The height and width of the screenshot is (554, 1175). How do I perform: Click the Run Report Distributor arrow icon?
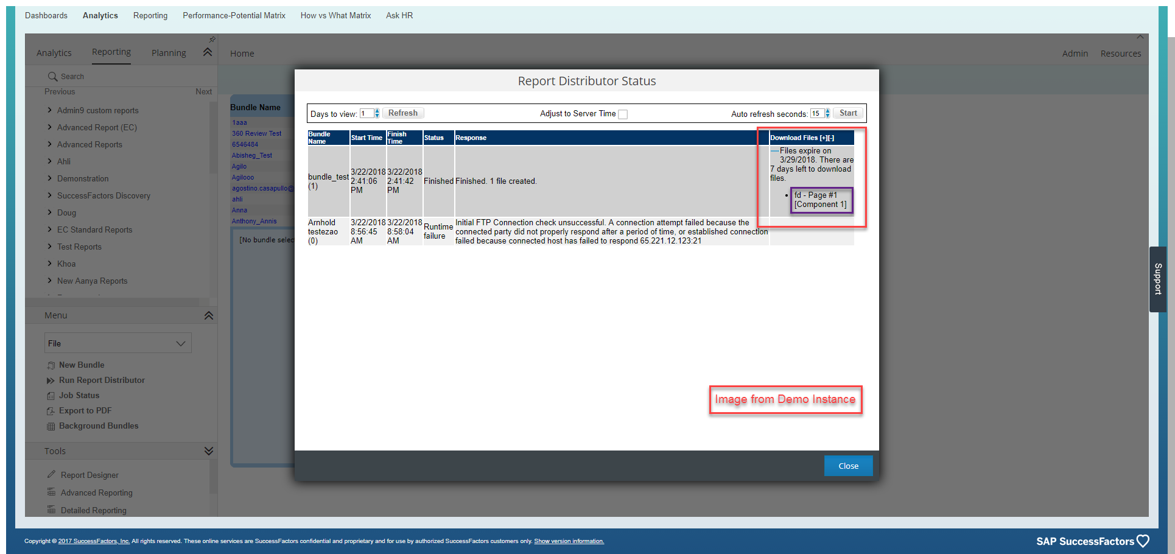51,380
